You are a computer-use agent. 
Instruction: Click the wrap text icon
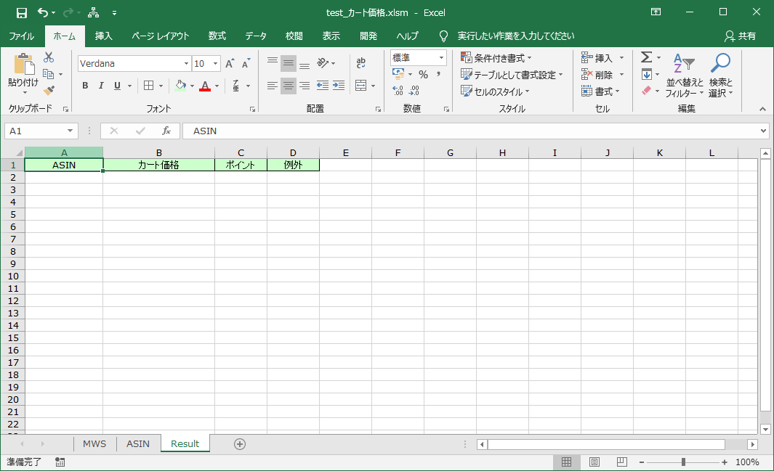[361, 62]
